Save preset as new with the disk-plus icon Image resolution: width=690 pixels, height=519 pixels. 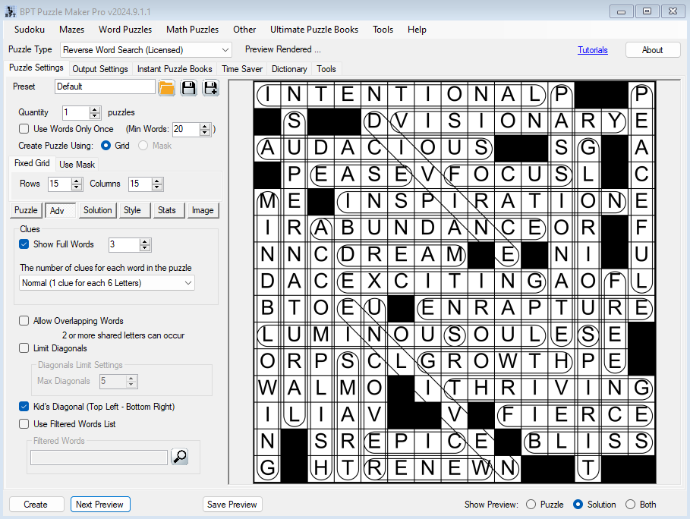pyautogui.click(x=210, y=87)
